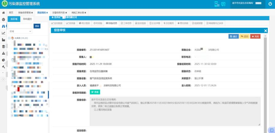Close the 告警信息列表 tab
Screen dimensions: 275x133
click(x=66, y=13)
